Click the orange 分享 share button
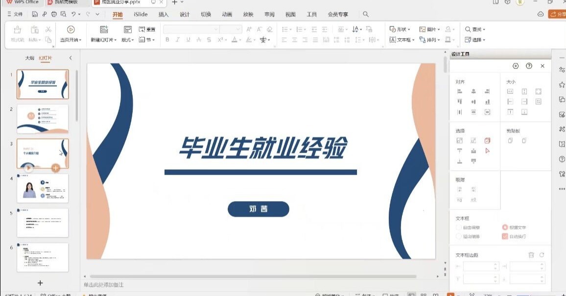 pyautogui.click(x=557, y=15)
